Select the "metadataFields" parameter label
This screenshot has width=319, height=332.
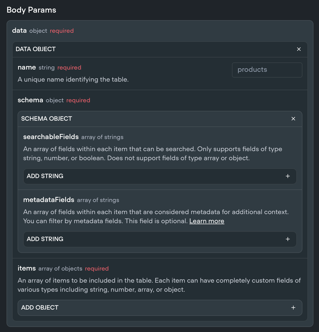pos(49,200)
